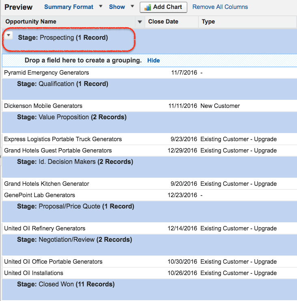Select the Stage: Closed Won group header

[x=65, y=284]
